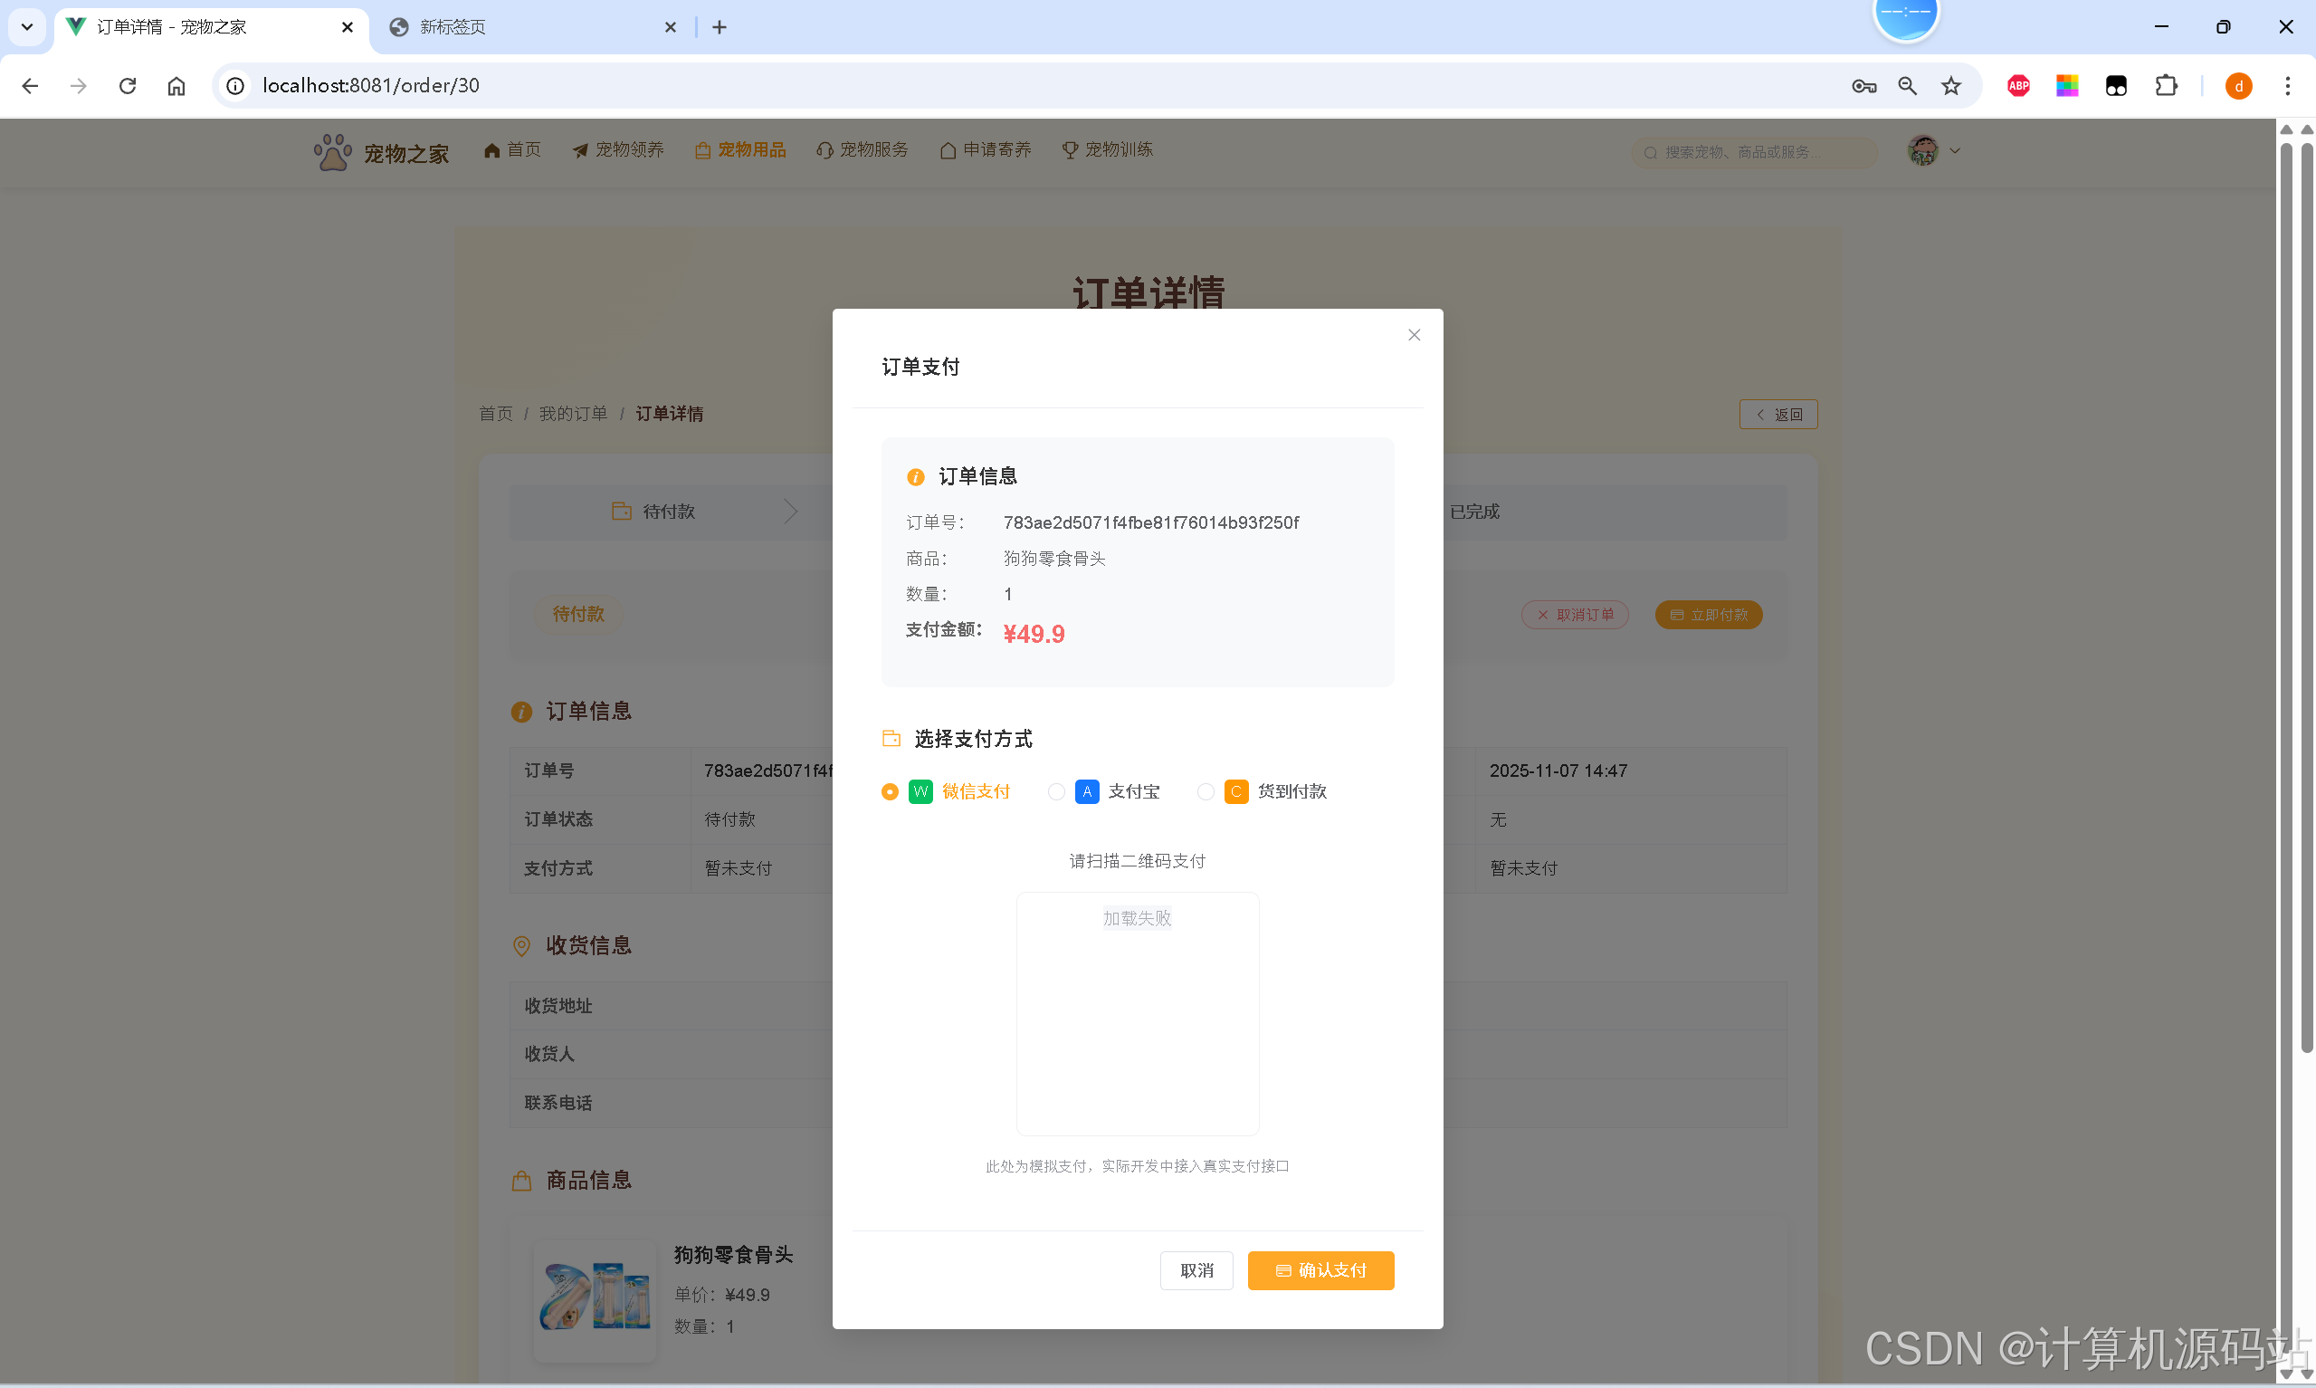Screen dimensions: 2316x1388
Task: Click 取消订单 button
Action: pos(1575,615)
